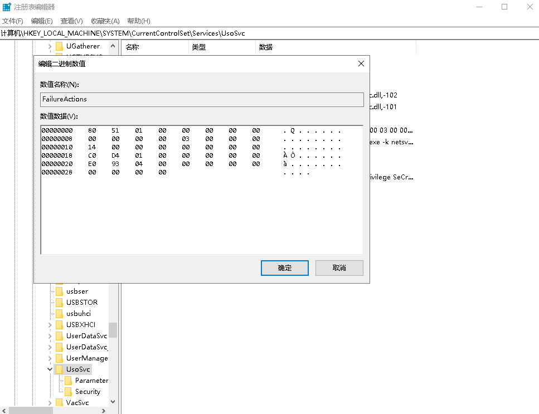Maximize the Registry Editor window

[504, 7]
